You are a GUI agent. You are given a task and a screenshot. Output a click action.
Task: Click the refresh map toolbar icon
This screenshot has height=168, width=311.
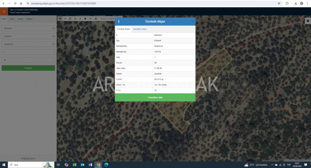point(70,19)
